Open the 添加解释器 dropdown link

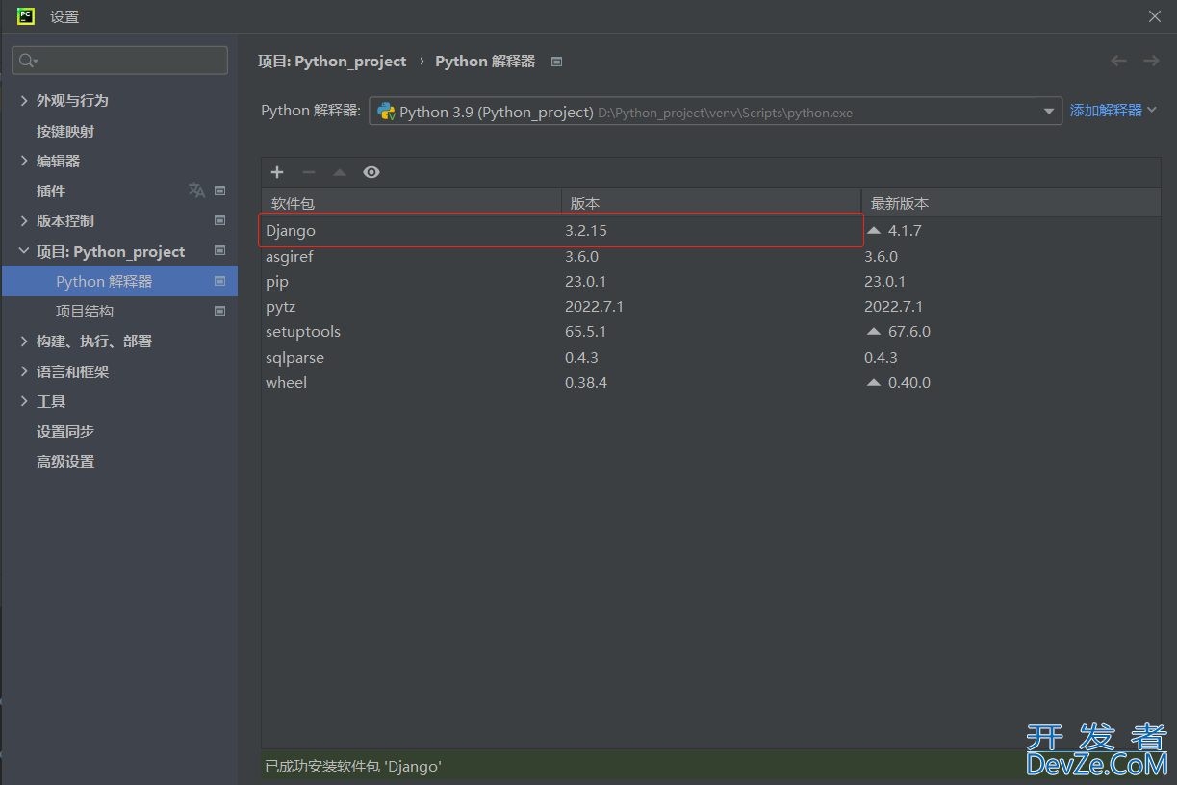click(x=1113, y=111)
